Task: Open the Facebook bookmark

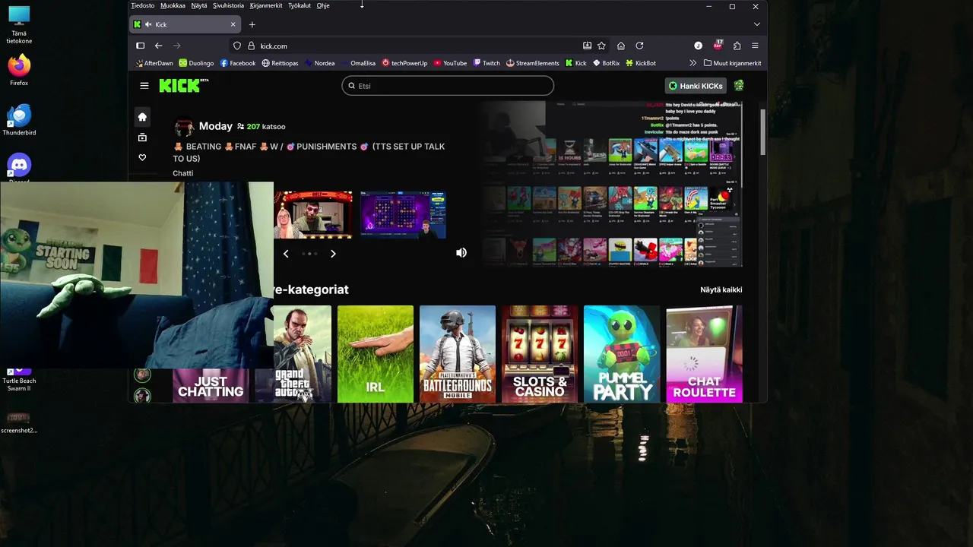Action: click(x=237, y=63)
